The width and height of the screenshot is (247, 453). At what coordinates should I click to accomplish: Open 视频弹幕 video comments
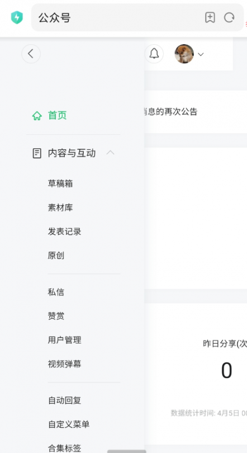tap(64, 364)
